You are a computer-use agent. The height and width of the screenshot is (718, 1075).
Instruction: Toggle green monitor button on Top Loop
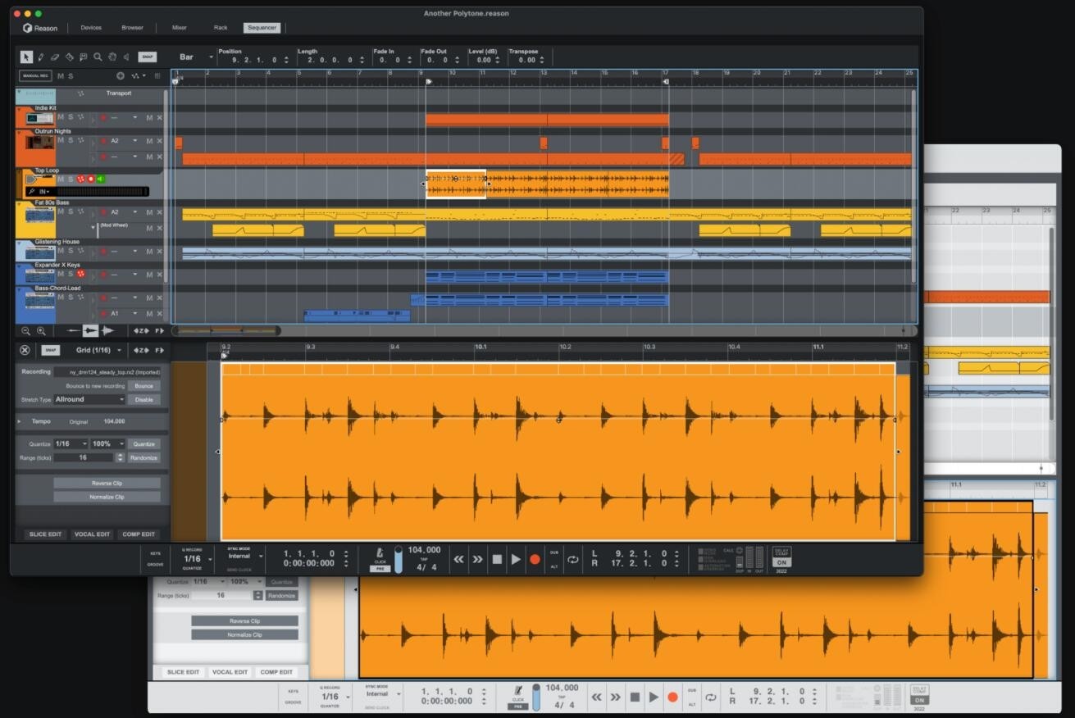(101, 179)
